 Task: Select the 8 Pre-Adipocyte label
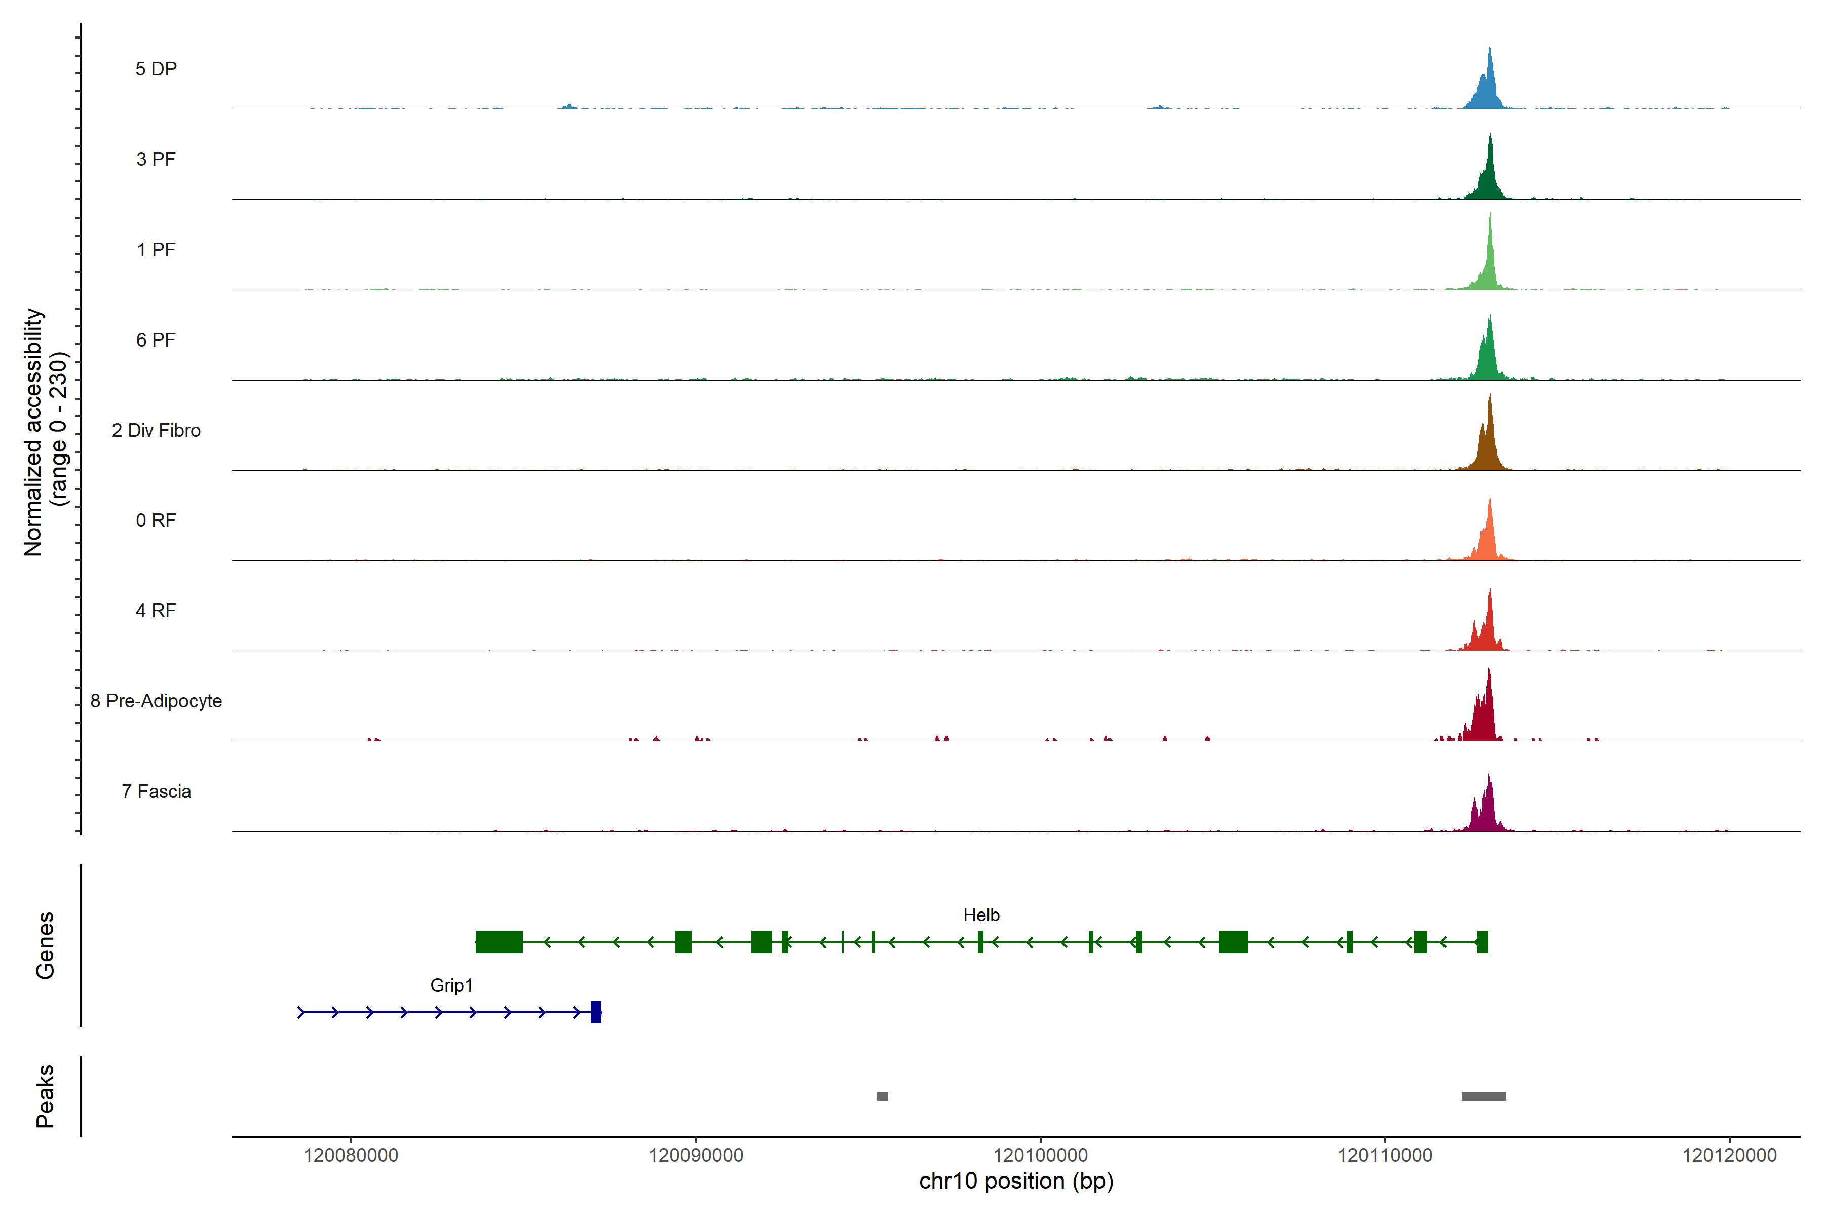pyautogui.click(x=156, y=701)
